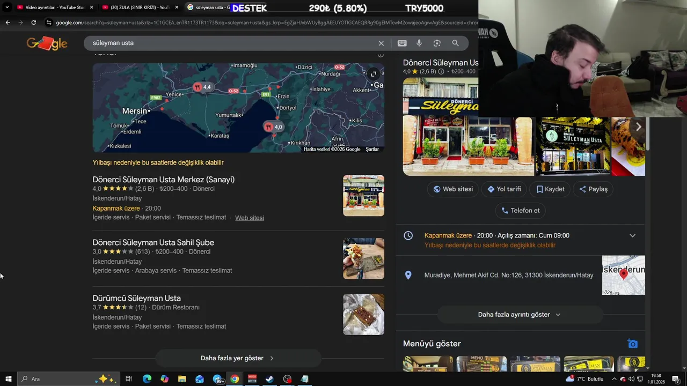Open night Süleyman Usta shop photo

573,146
